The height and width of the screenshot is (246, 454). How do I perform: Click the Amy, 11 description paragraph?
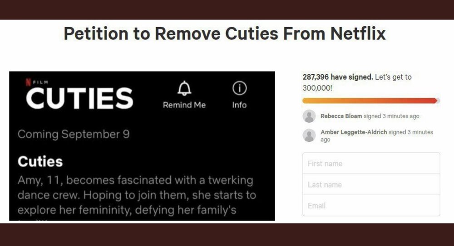pyautogui.click(x=137, y=195)
